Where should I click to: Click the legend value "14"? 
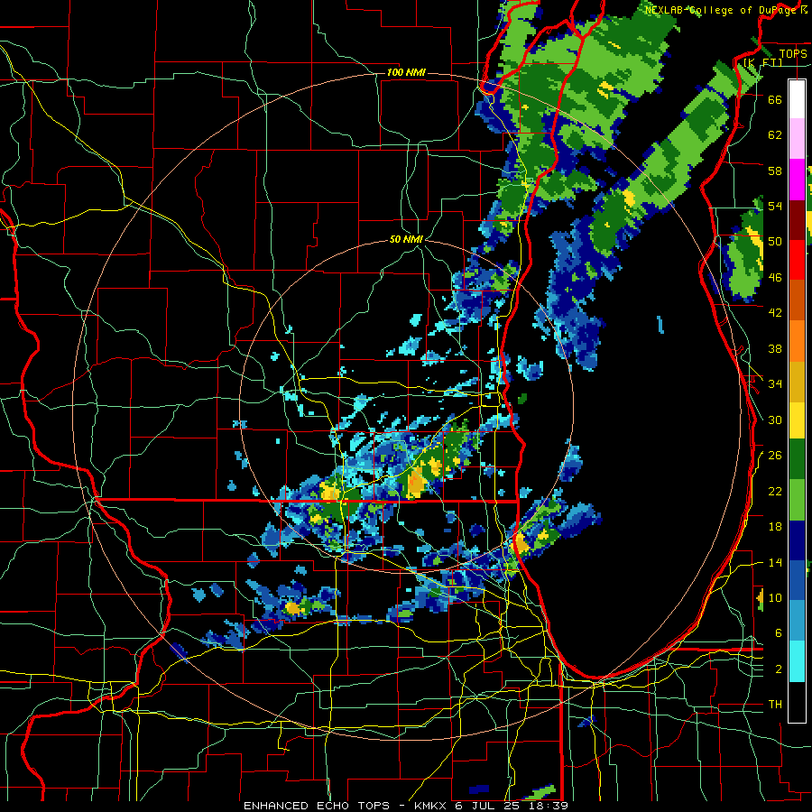pyautogui.click(x=775, y=563)
